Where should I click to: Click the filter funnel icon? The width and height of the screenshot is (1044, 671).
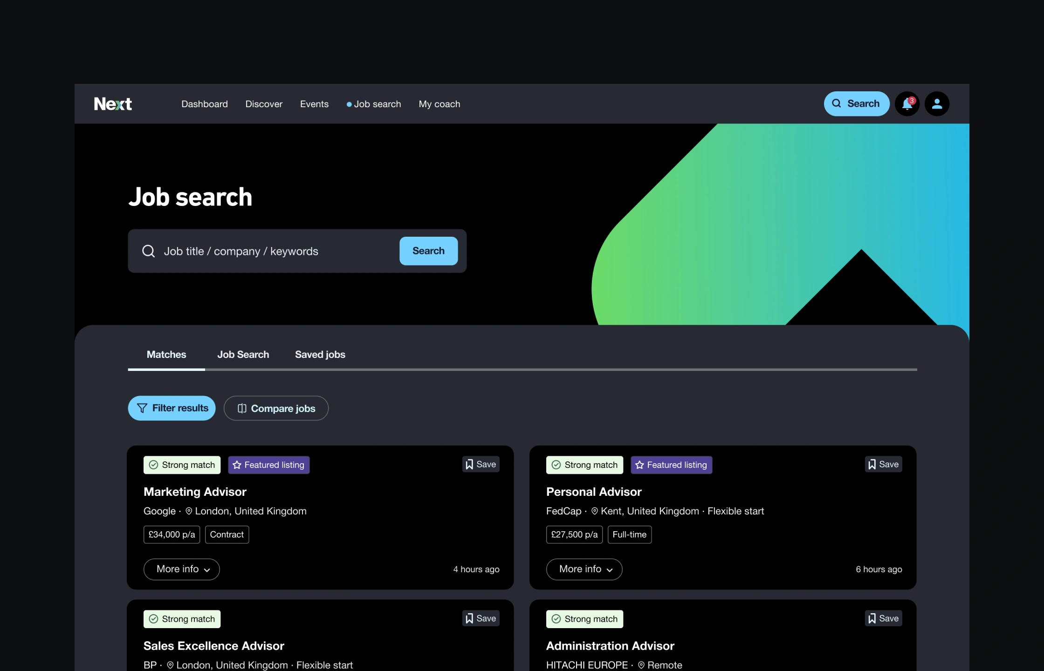(142, 408)
